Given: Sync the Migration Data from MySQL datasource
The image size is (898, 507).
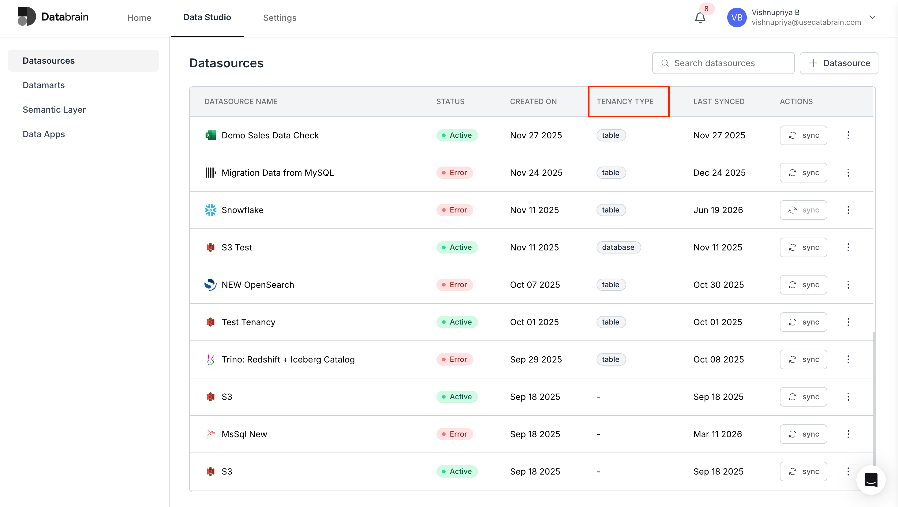Looking at the screenshot, I should tap(803, 173).
